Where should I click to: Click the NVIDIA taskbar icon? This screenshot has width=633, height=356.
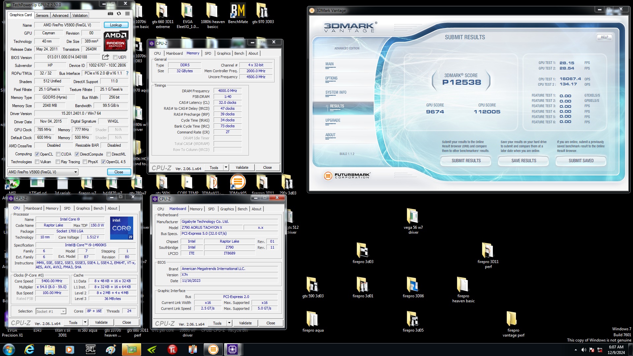(x=152, y=349)
